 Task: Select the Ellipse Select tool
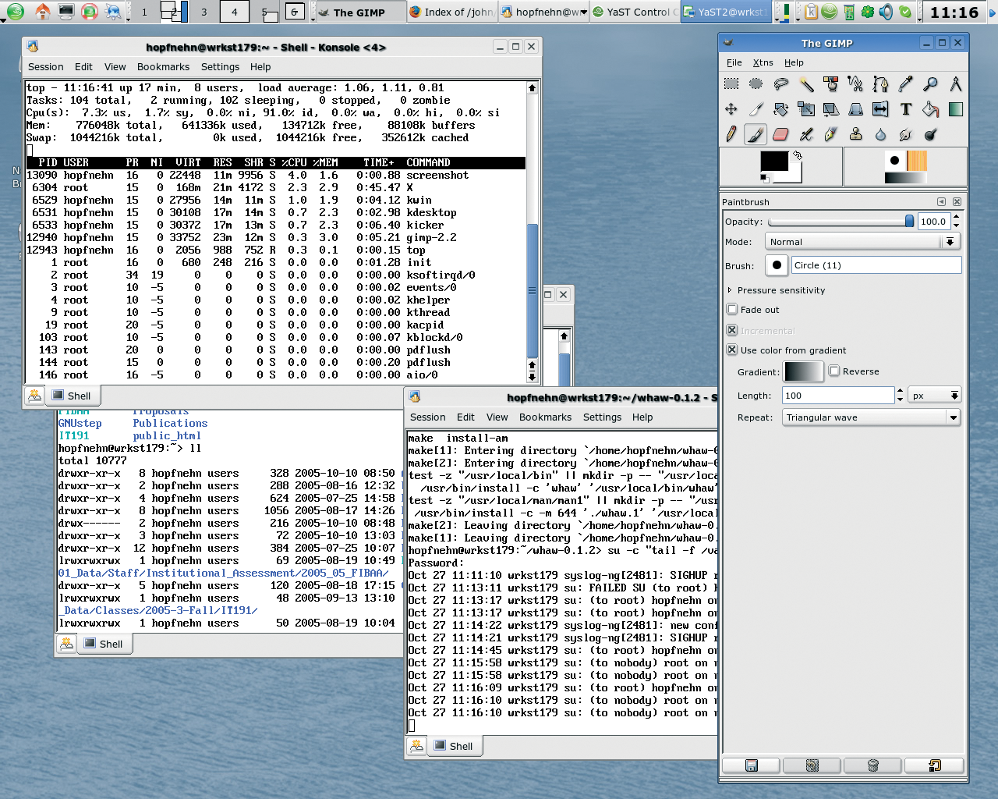click(x=756, y=84)
